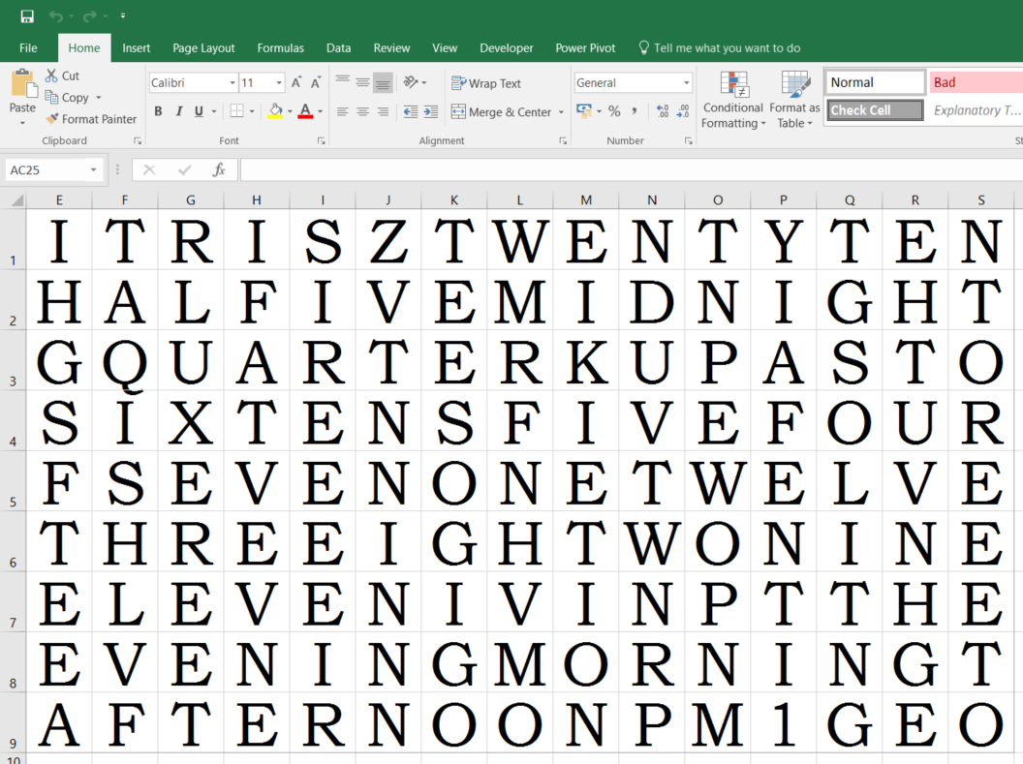The height and width of the screenshot is (764, 1023).
Task: Apply the Check Cell style
Action: tap(876, 110)
